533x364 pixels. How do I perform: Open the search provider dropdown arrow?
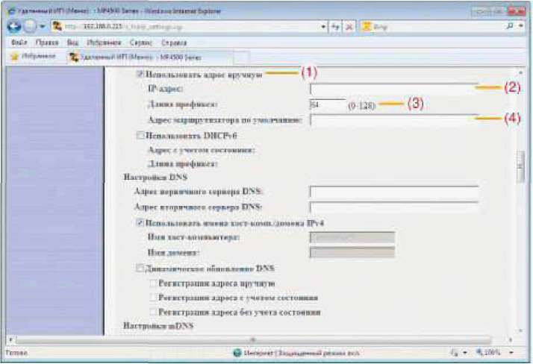pyautogui.click(x=520, y=26)
